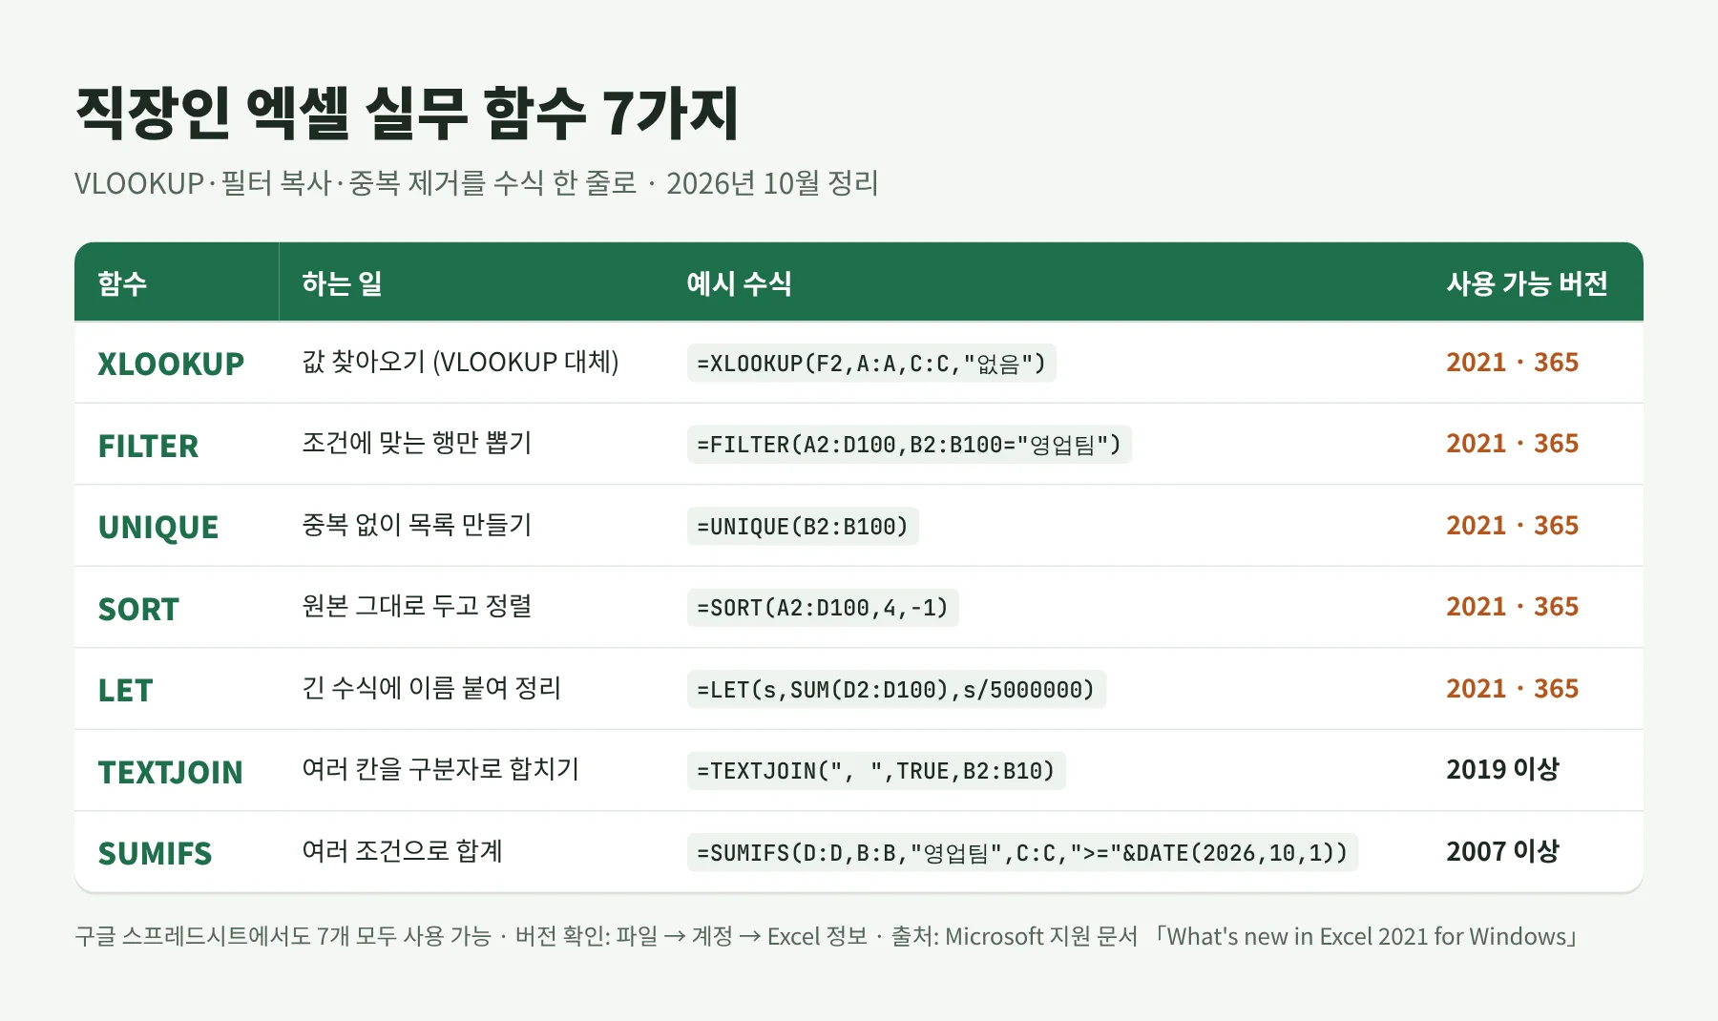1718x1021 pixels.
Task: Click the 2021 · 365 version in FILTER row
Action: coord(1512,444)
